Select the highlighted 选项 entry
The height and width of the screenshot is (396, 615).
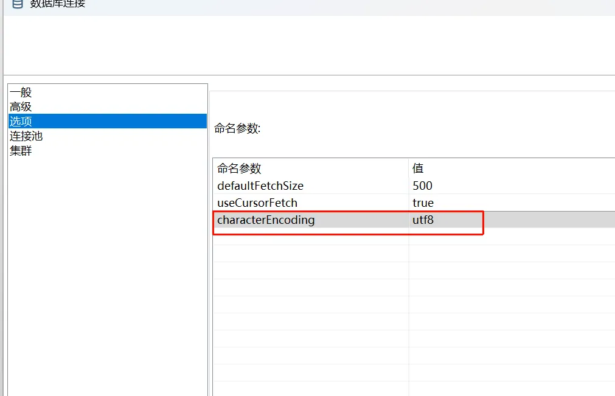(21, 122)
